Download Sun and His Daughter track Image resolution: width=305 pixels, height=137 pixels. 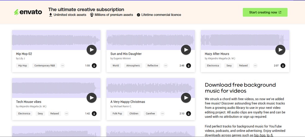pos(188,66)
